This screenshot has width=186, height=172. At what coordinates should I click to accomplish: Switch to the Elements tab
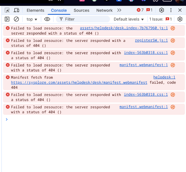(35, 10)
